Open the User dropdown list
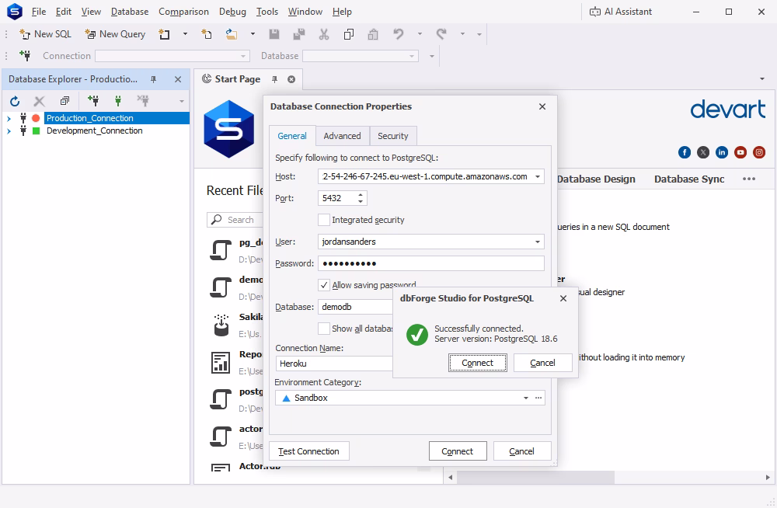 pos(537,242)
